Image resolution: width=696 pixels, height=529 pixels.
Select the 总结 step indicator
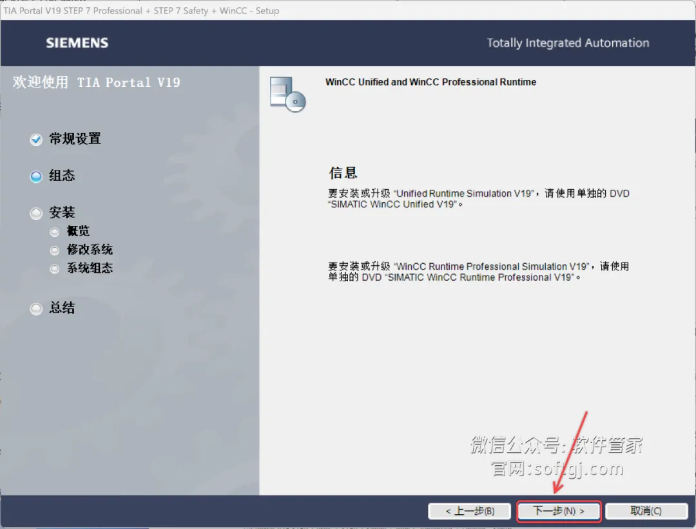36,309
